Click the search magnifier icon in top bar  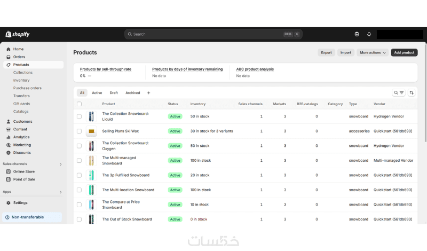pyautogui.click(x=130, y=34)
